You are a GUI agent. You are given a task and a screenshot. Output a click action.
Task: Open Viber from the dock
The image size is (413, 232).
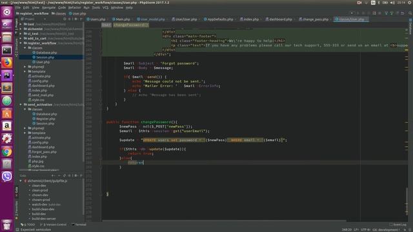7,176
